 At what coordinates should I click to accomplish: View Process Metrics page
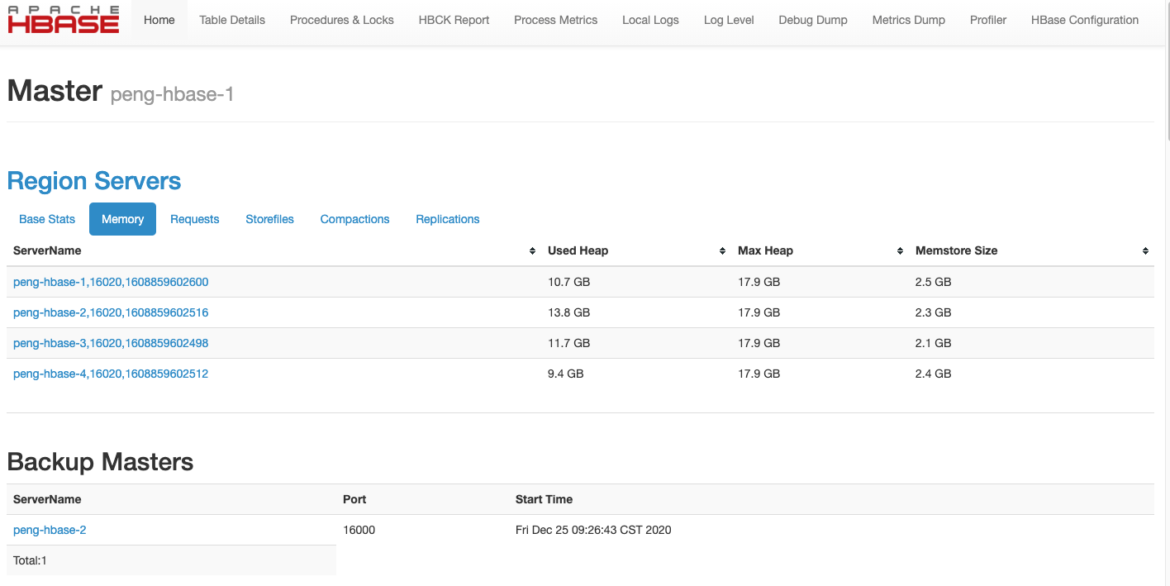coord(556,20)
